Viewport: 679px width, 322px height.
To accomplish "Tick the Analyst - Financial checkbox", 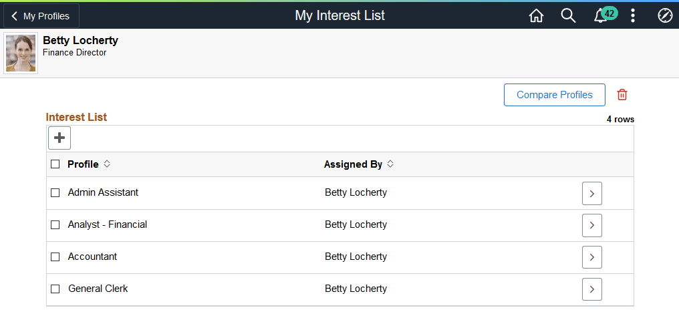I will click(55, 225).
